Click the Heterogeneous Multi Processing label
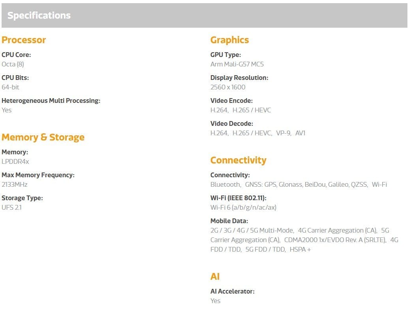 [51, 100]
